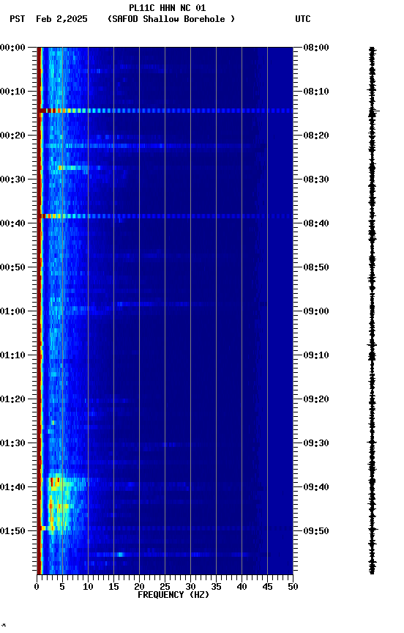Click the '08:10' UTC time label

pos(316,92)
